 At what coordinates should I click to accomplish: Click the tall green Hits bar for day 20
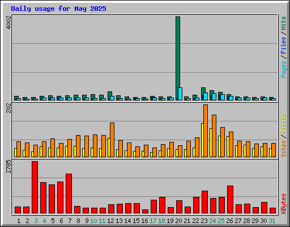pos(178,58)
